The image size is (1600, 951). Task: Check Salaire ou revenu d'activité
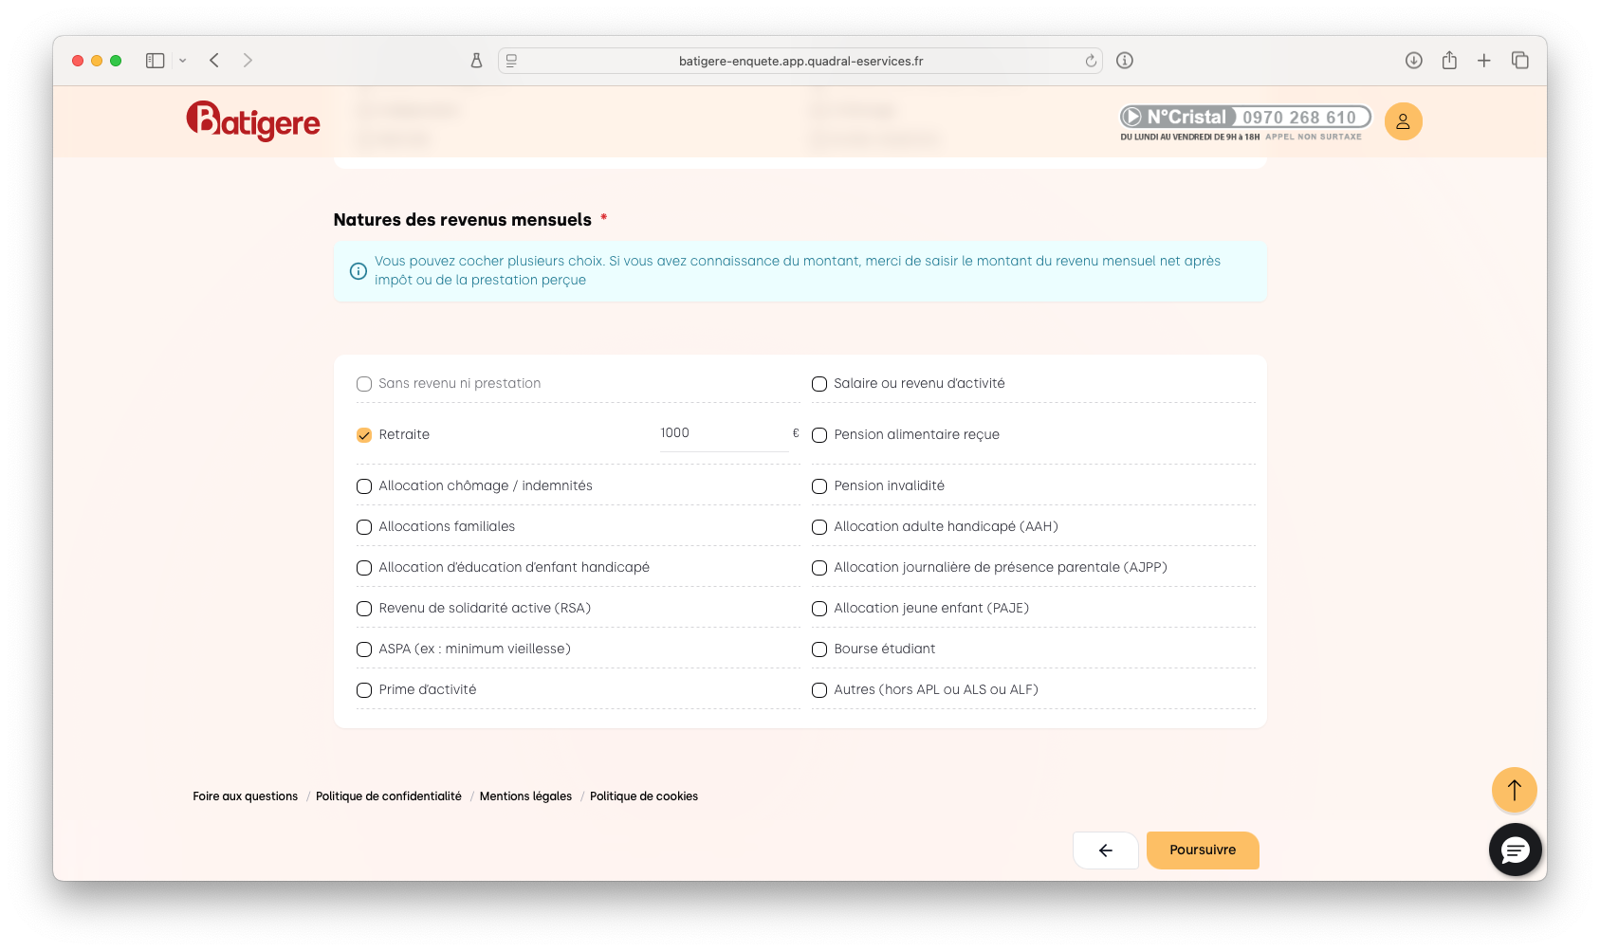click(819, 384)
